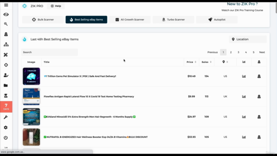Go to page 4 in pagination
This screenshot has height=156, width=277.
246,52
